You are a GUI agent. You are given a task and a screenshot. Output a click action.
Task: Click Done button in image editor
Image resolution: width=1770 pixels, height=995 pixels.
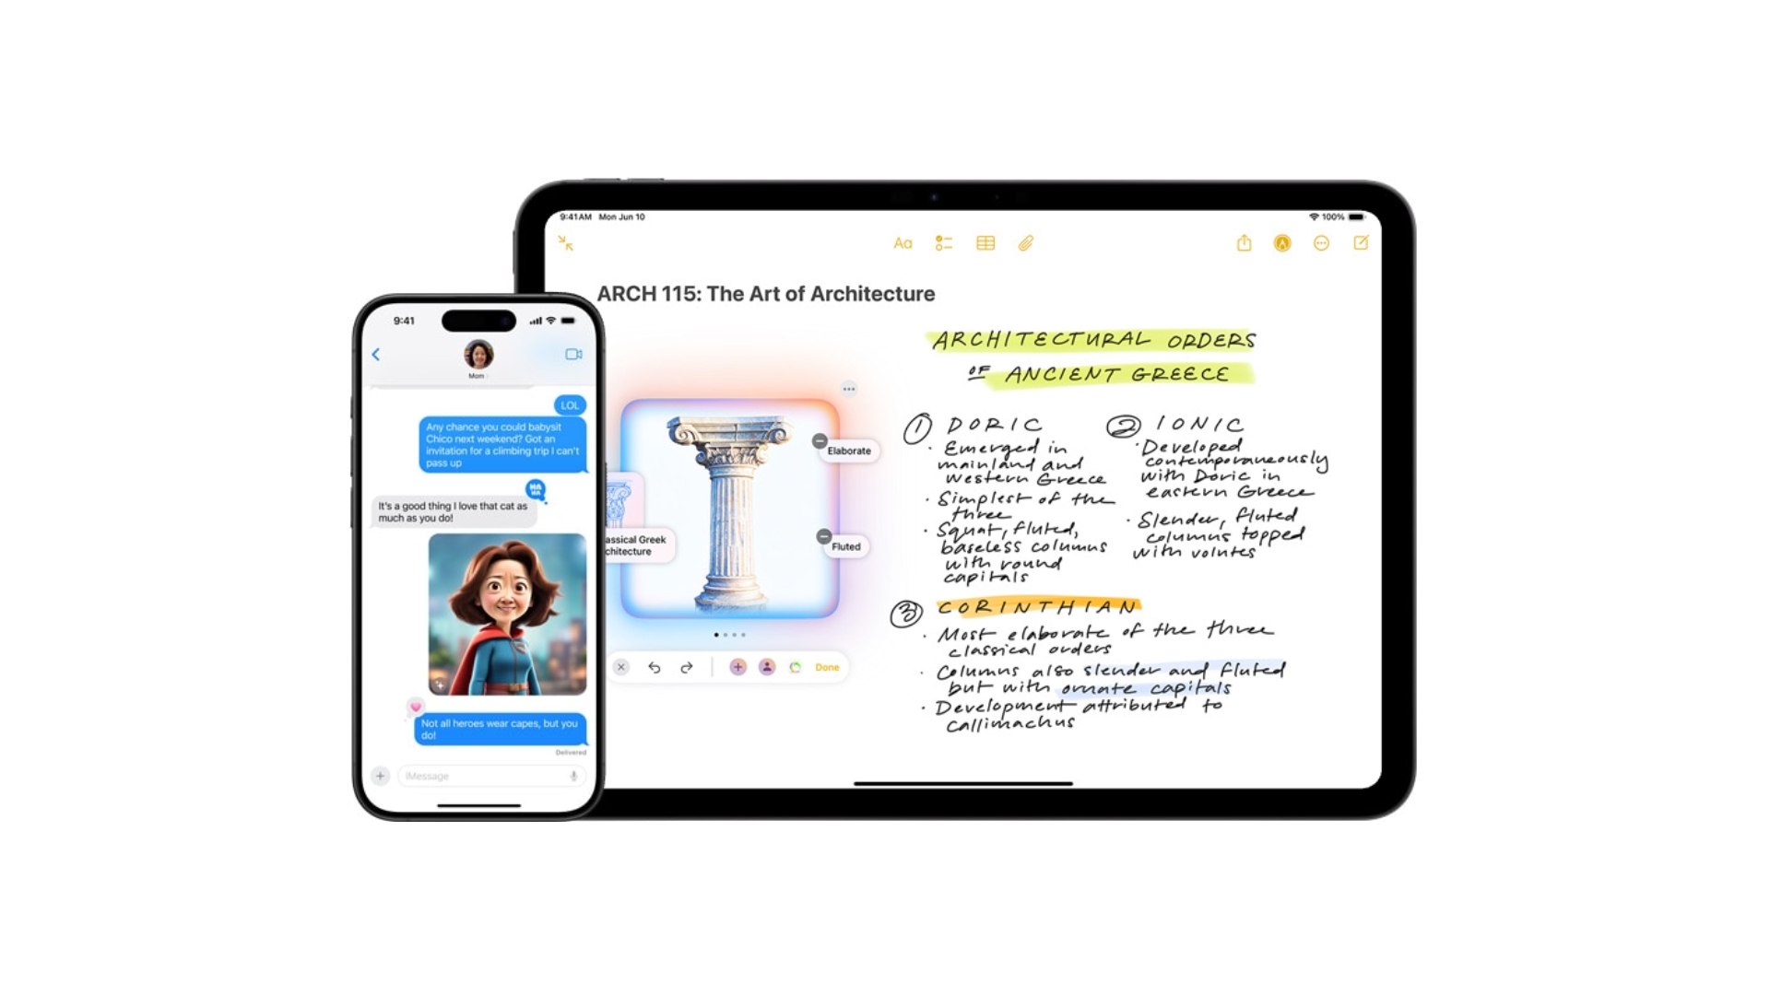pyautogui.click(x=827, y=667)
